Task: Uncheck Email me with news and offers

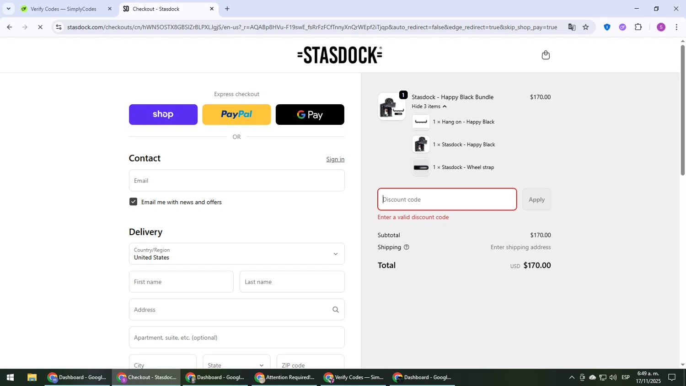Action: coord(133,202)
